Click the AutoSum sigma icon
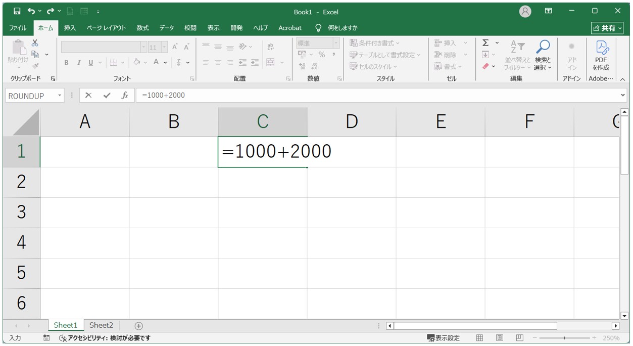This screenshot has width=633, height=346. click(x=485, y=43)
